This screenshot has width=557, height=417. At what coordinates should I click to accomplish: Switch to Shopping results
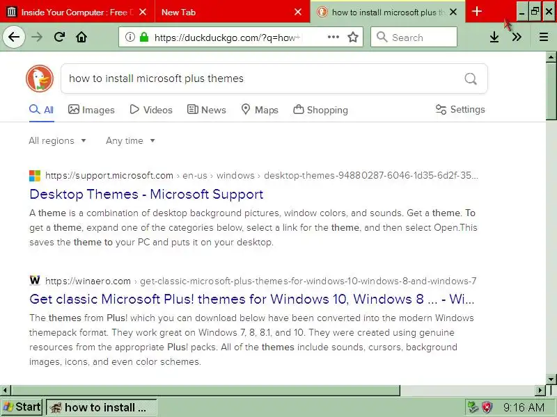click(x=320, y=110)
